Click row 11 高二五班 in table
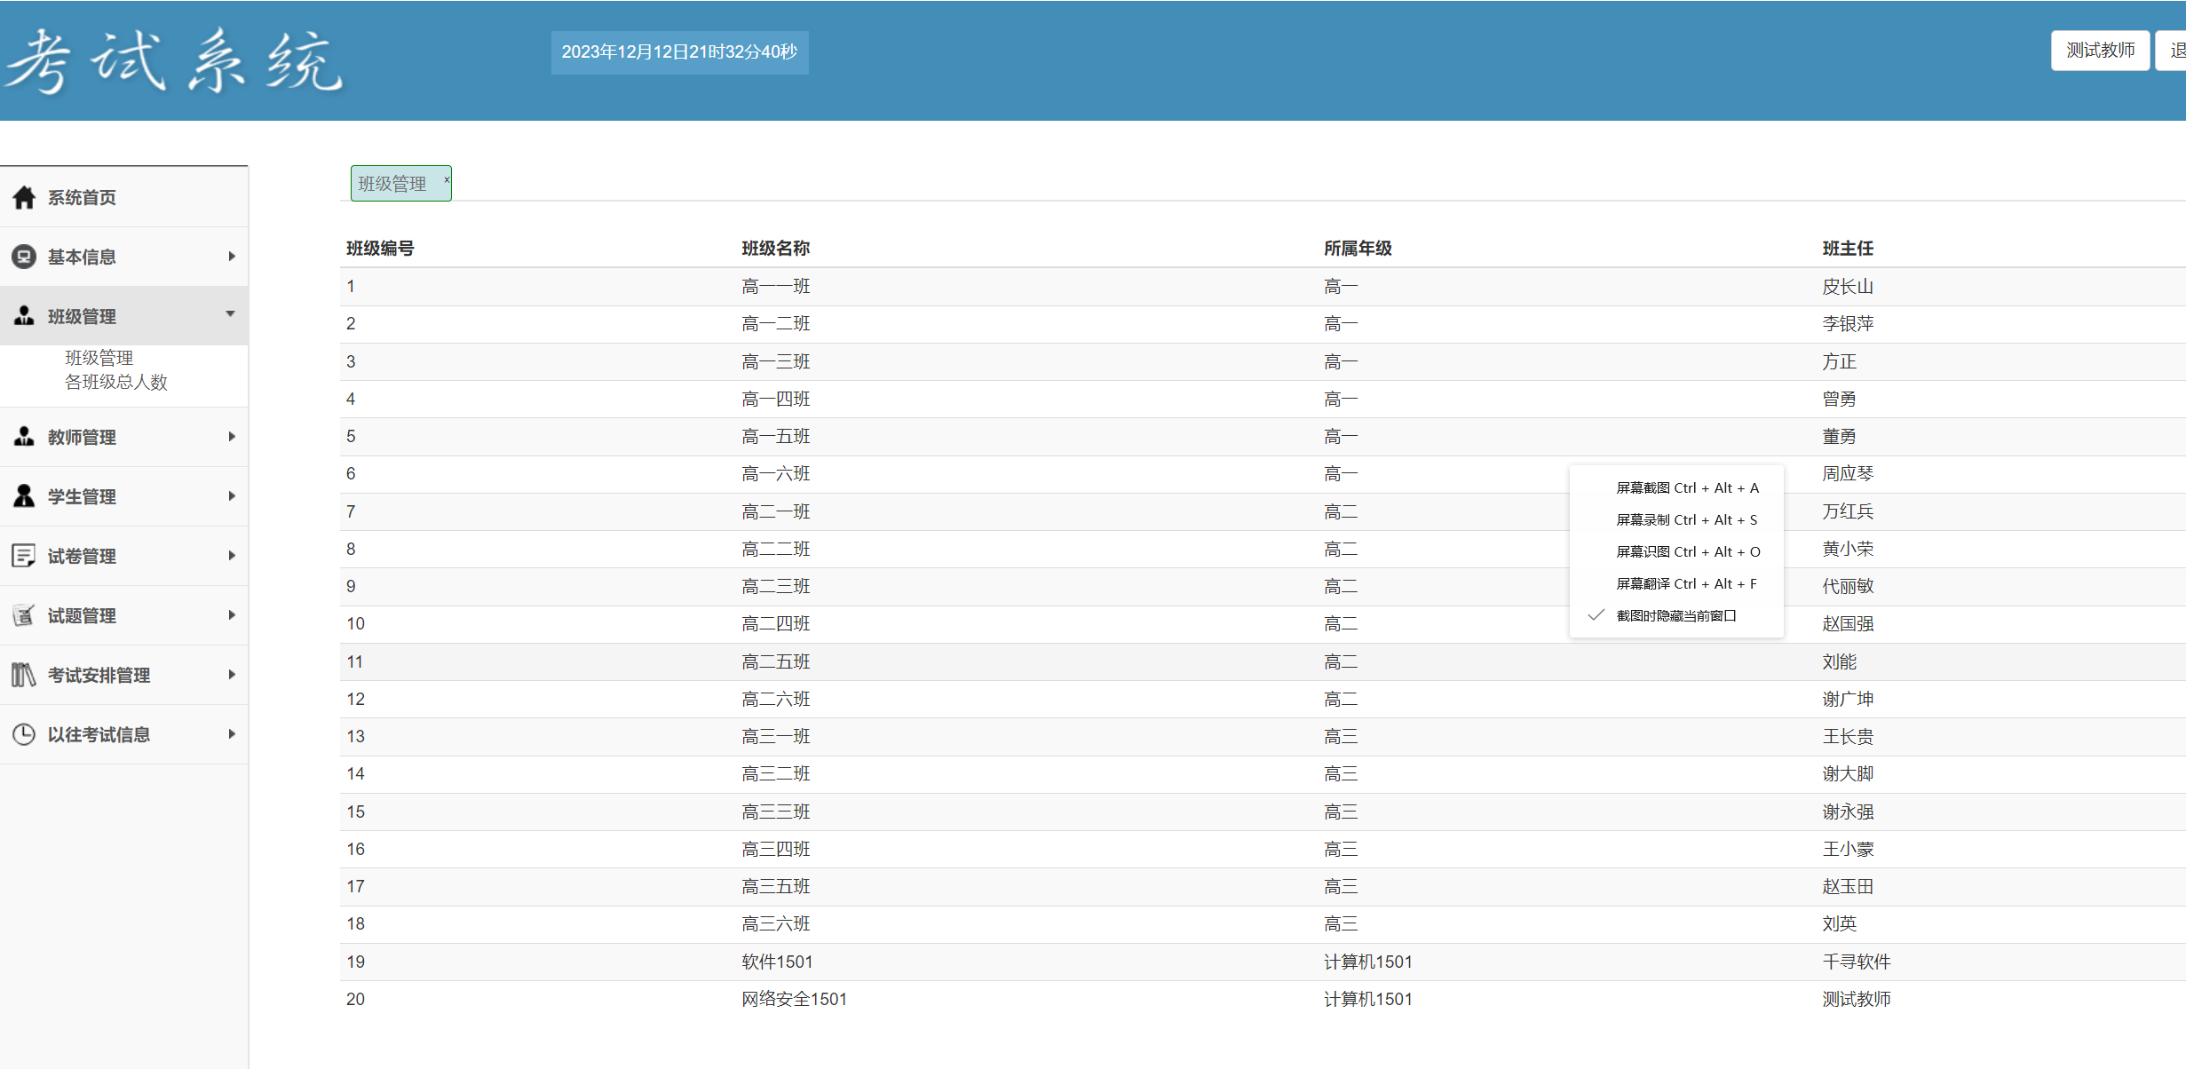This screenshot has height=1069, width=2186. coord(775,661)
